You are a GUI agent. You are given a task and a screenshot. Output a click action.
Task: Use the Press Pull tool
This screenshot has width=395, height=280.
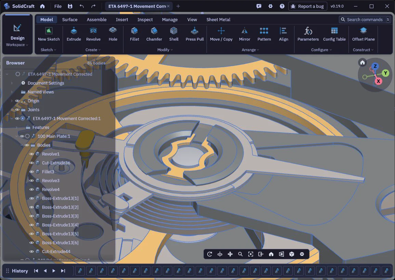[x=195, y=34]
